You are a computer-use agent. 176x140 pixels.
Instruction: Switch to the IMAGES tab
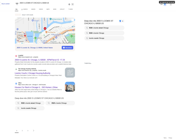coord(33,9)
